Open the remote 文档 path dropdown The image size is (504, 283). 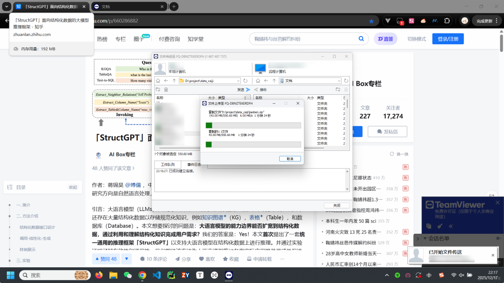338,80
